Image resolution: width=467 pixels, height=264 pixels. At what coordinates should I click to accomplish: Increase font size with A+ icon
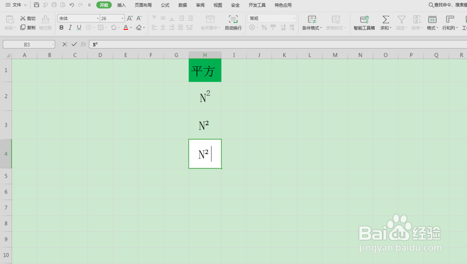click(130, 19)
